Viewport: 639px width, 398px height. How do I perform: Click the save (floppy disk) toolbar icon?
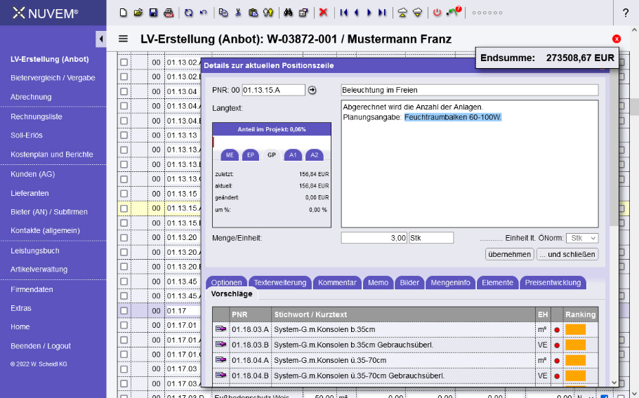[x=153, y=13]
